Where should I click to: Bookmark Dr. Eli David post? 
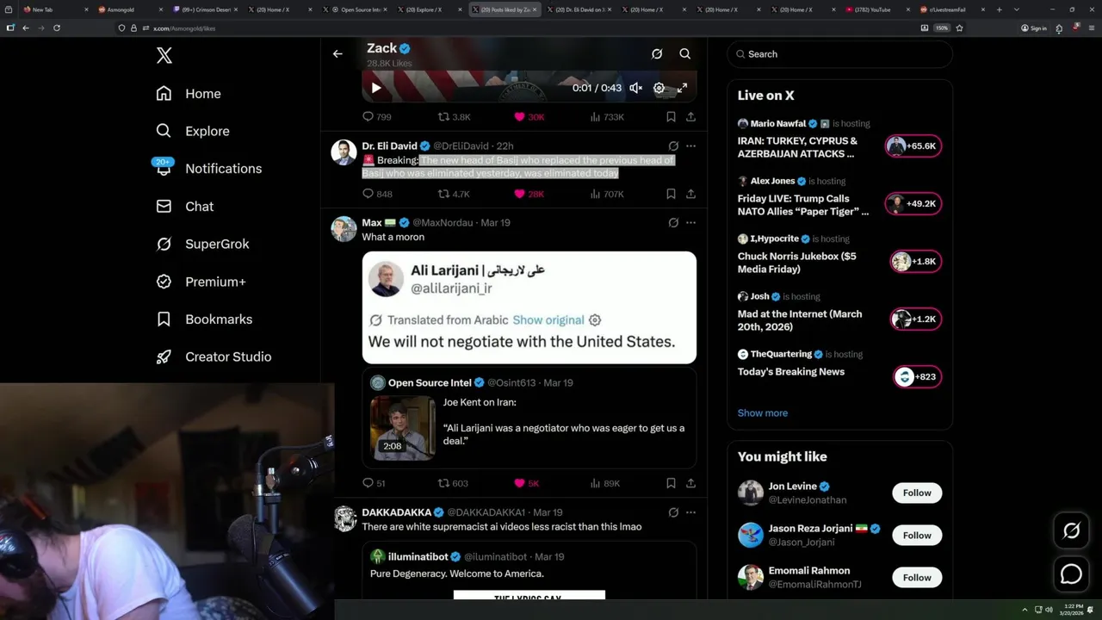[x=671, y=195]
